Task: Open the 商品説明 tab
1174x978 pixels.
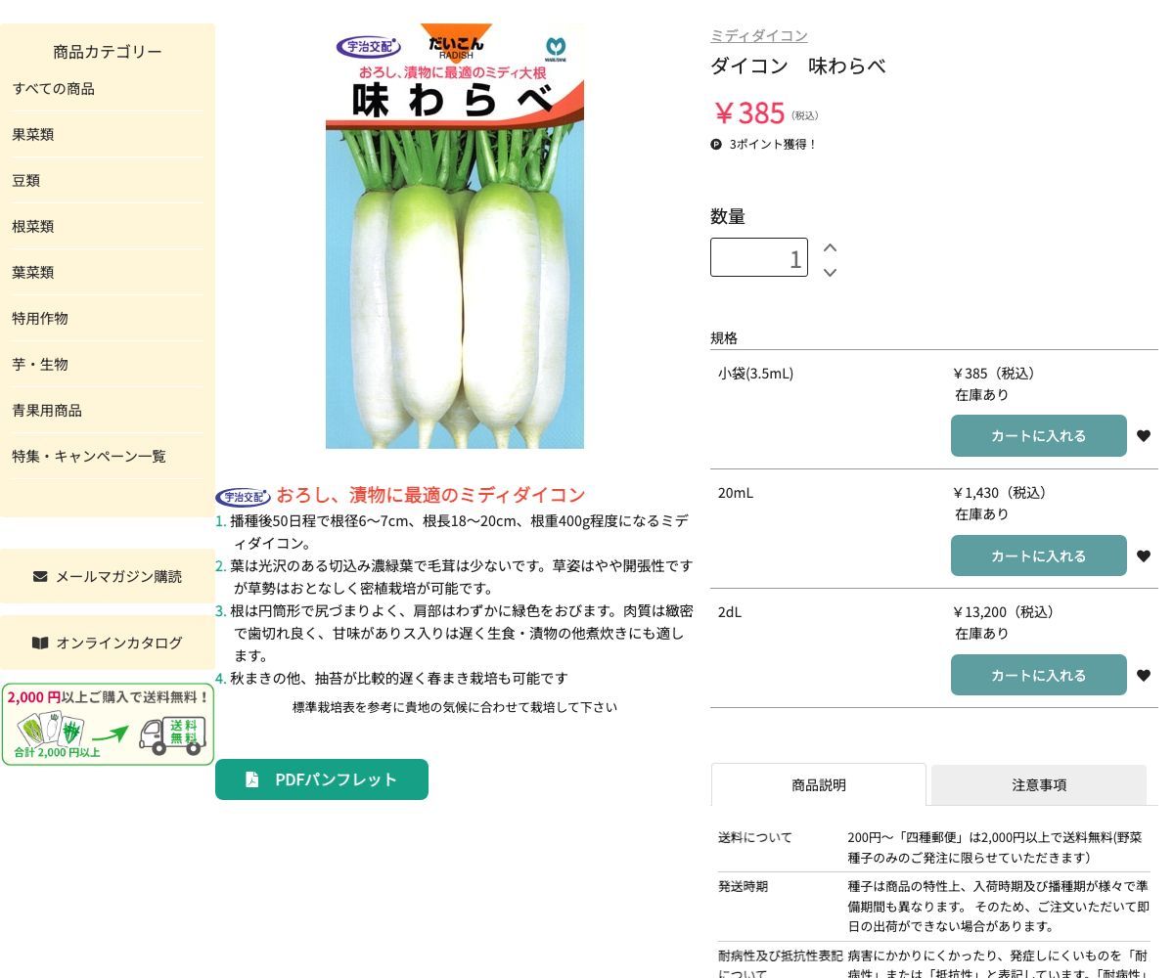Action: (819, 784)
